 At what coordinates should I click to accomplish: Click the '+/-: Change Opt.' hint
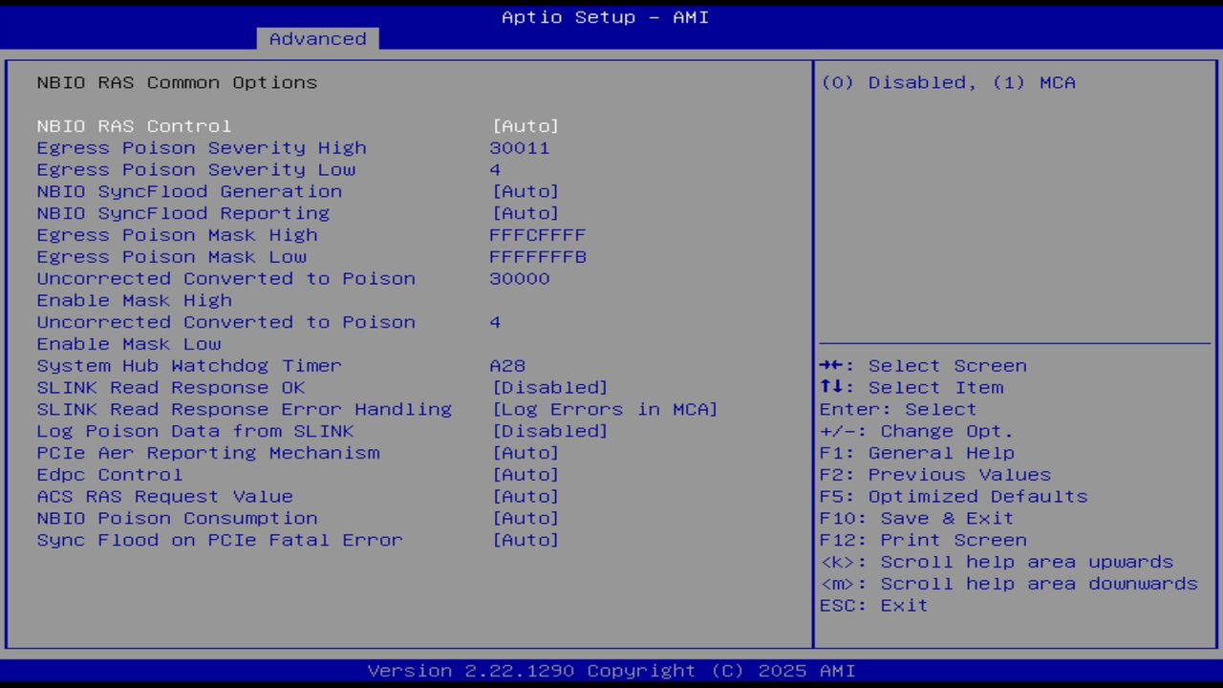coord(917,431)
